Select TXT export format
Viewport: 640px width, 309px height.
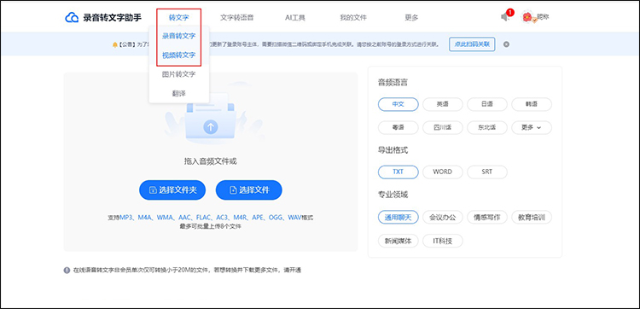click(398, 172)
